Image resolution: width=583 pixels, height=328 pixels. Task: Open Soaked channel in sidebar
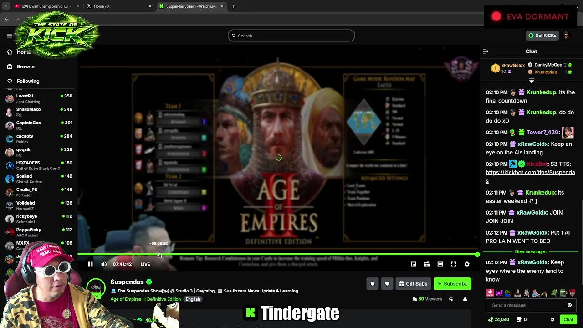tap(39, 179)
